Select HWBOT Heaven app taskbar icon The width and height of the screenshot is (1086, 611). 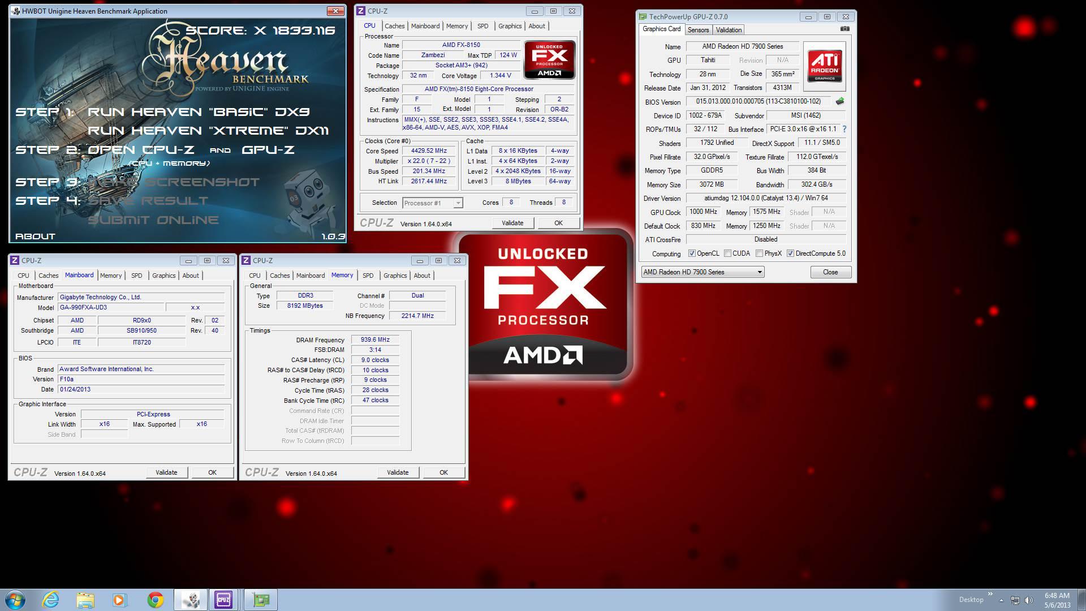tap(190, 600)
